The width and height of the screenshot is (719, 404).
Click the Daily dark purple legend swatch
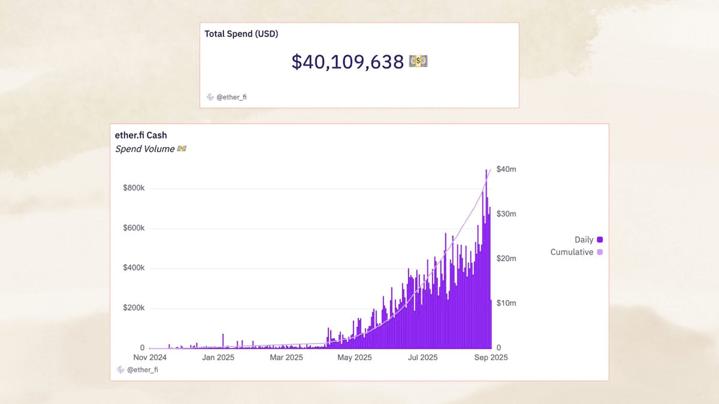pos(600,239)
